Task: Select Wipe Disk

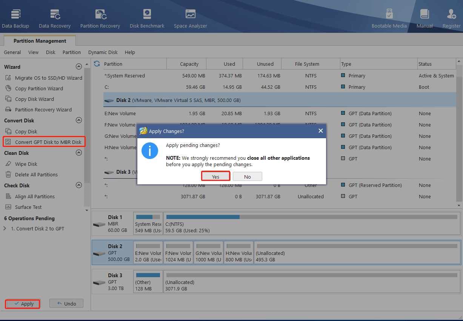Action: [21, 164]
